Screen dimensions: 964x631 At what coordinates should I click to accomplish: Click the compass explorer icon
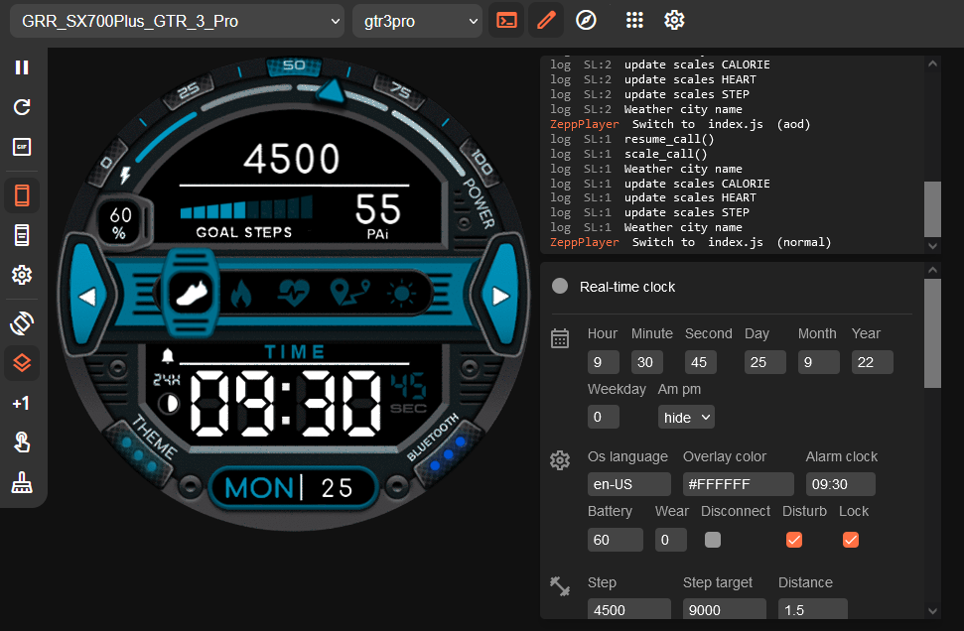click(x=586, y=20)
